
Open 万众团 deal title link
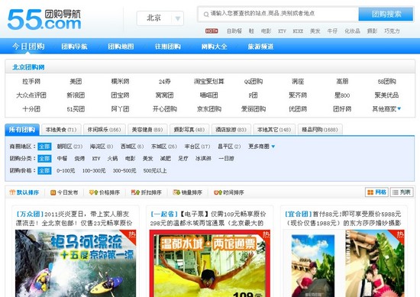click(x=74, y=218)
